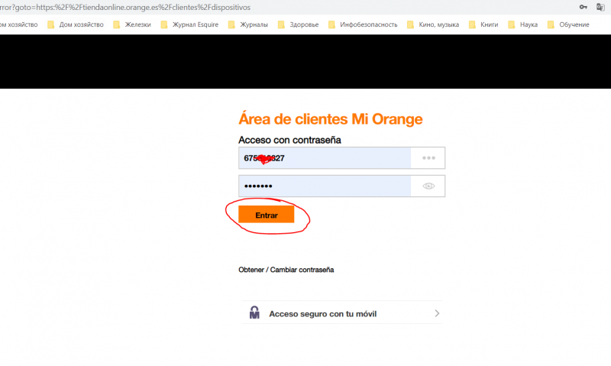
Task: Click the Обучение folder icon
Action: click(553, 24)
